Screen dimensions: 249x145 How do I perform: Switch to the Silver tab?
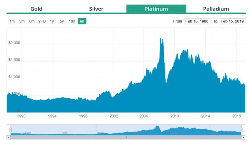click(x=96, y=9)
